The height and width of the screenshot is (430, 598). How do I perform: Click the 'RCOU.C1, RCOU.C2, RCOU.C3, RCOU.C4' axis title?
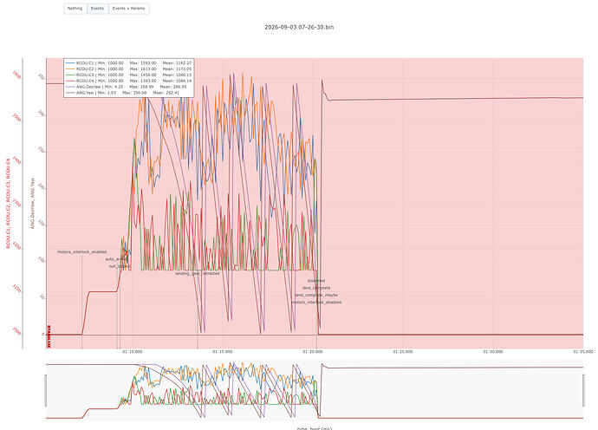tap(8, 203)
